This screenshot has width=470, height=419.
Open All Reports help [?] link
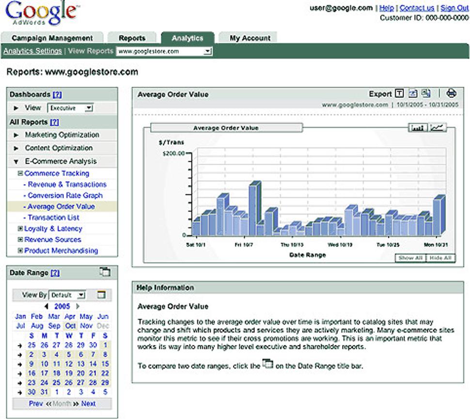[x=54, y=122]
